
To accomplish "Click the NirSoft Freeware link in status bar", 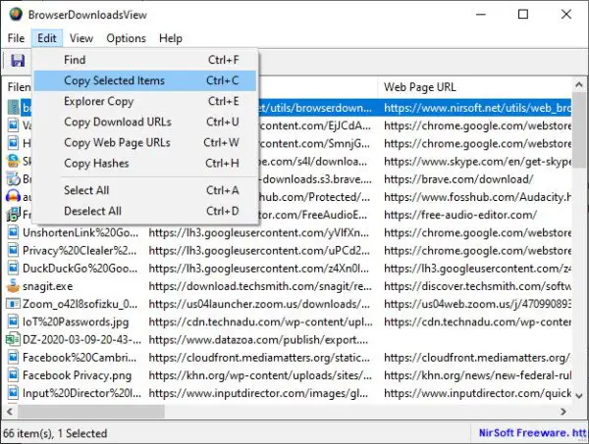I will click(532, 433).
